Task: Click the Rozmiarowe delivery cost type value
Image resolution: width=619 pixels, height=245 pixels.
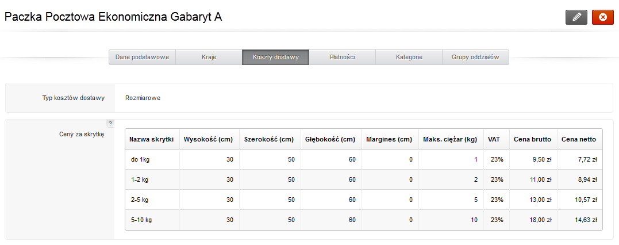Action: pos(143,98)
